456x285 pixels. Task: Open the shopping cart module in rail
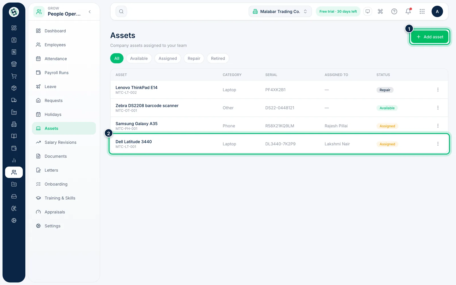click(14, 76)
